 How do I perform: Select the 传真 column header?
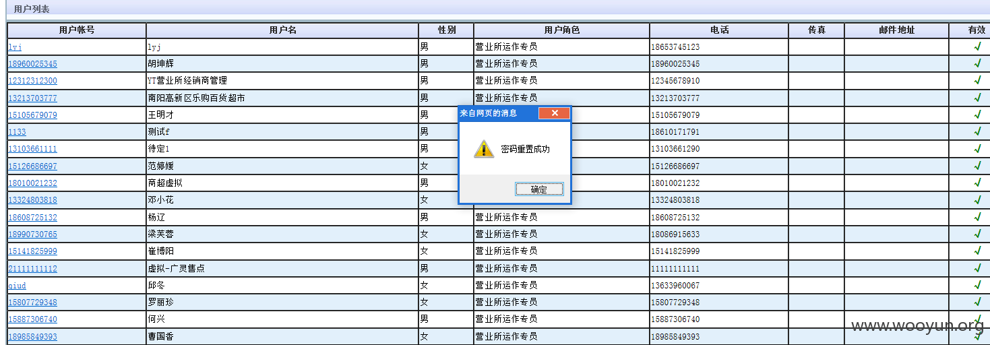816,30
